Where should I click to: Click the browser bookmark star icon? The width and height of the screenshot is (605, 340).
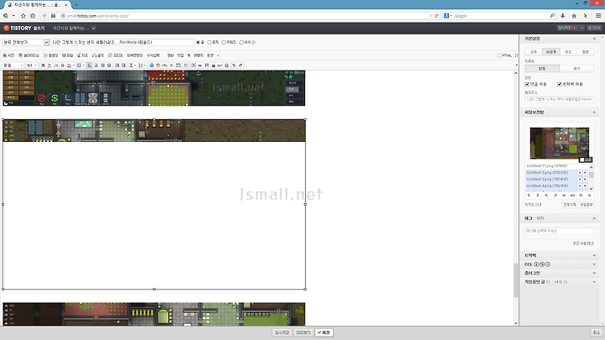point(24,16)
